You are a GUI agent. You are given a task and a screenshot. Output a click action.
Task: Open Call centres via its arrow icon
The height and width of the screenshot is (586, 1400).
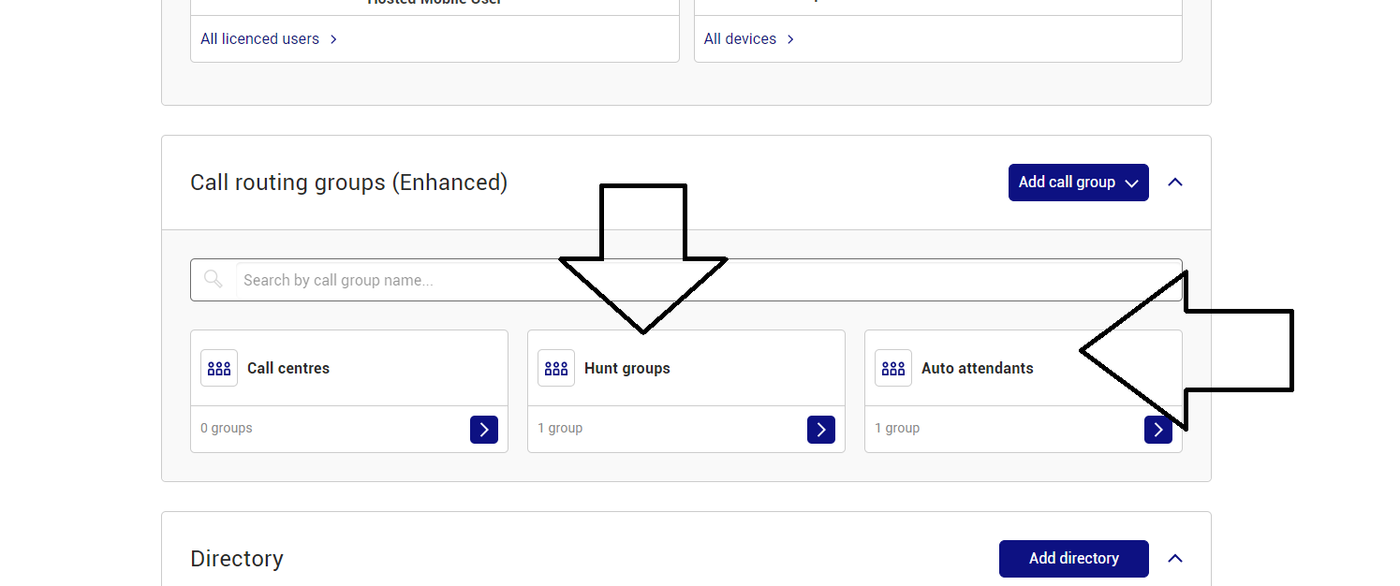point(484,429)
